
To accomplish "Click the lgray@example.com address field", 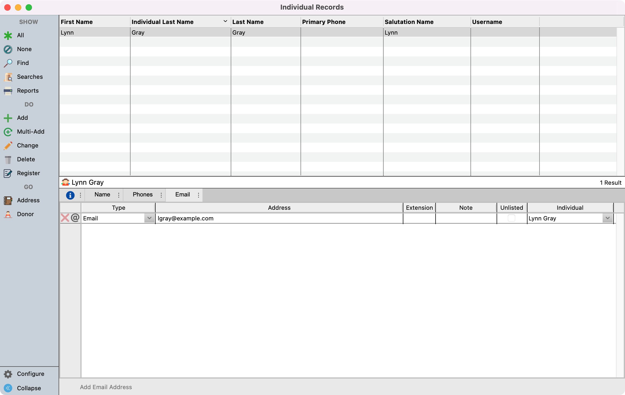I will pyautogui.click(x=279, y=219).
